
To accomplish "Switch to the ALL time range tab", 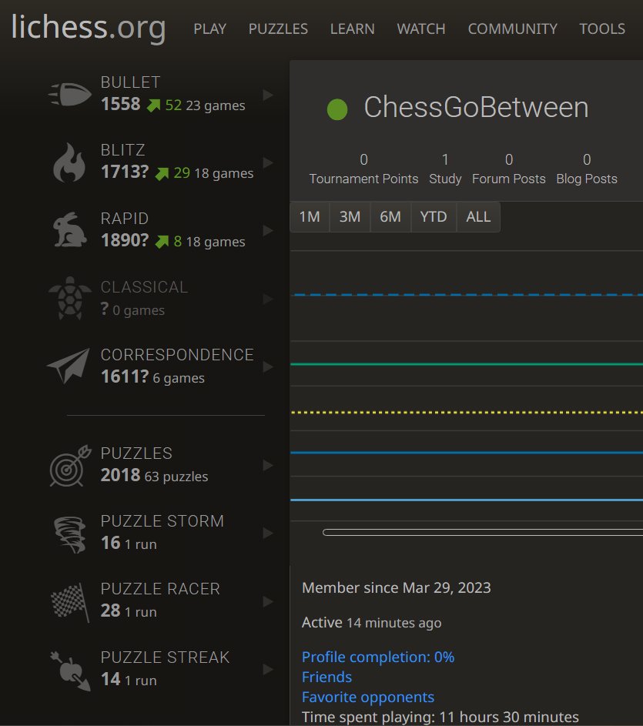I will point(478,217).
